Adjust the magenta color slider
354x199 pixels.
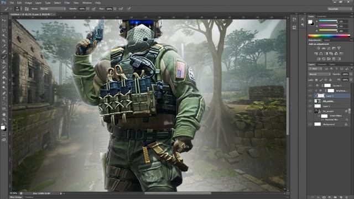click(x=328, y=26)
